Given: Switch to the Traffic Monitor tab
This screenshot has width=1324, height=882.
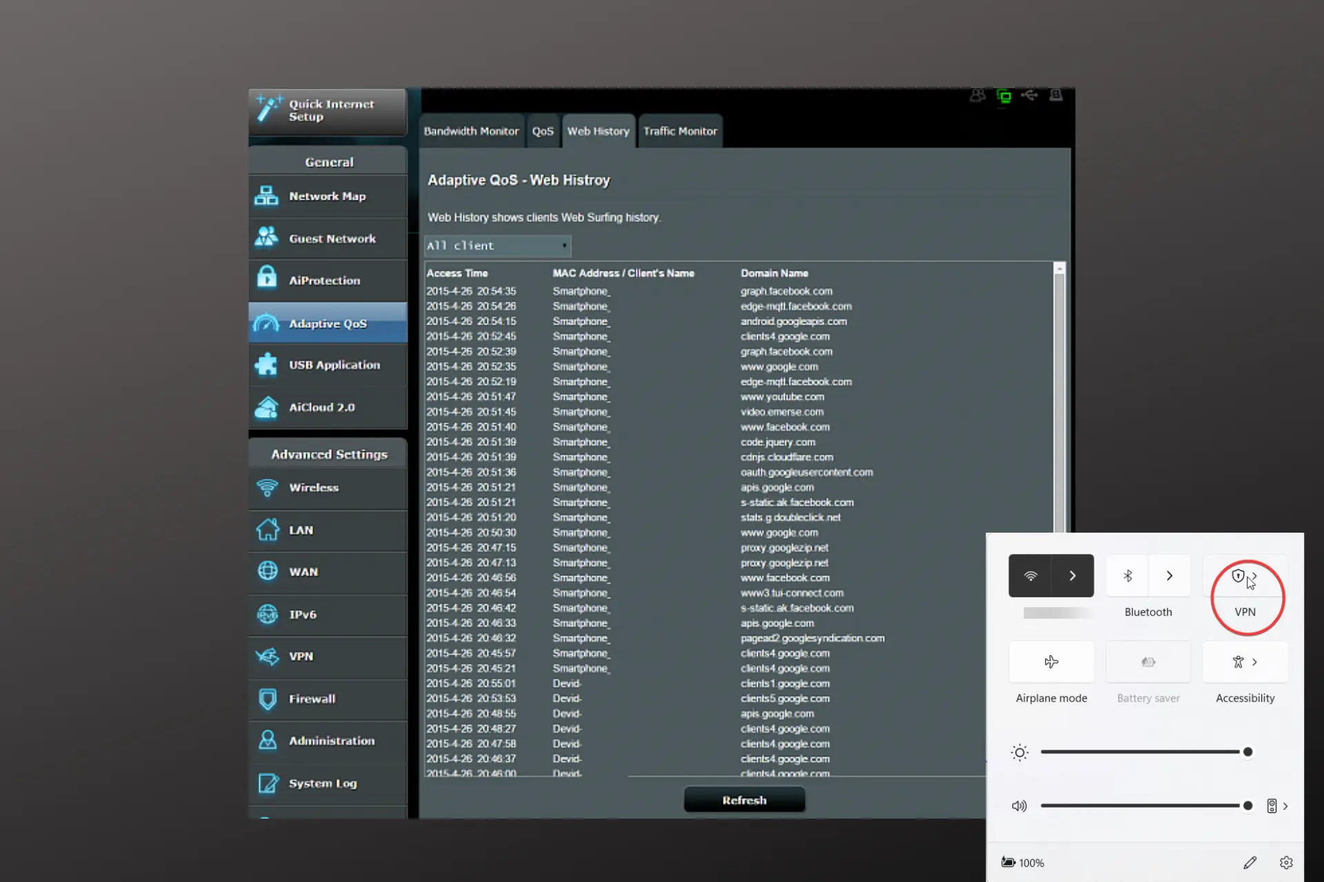Looking at the screenshot, I should coord(680,131).
